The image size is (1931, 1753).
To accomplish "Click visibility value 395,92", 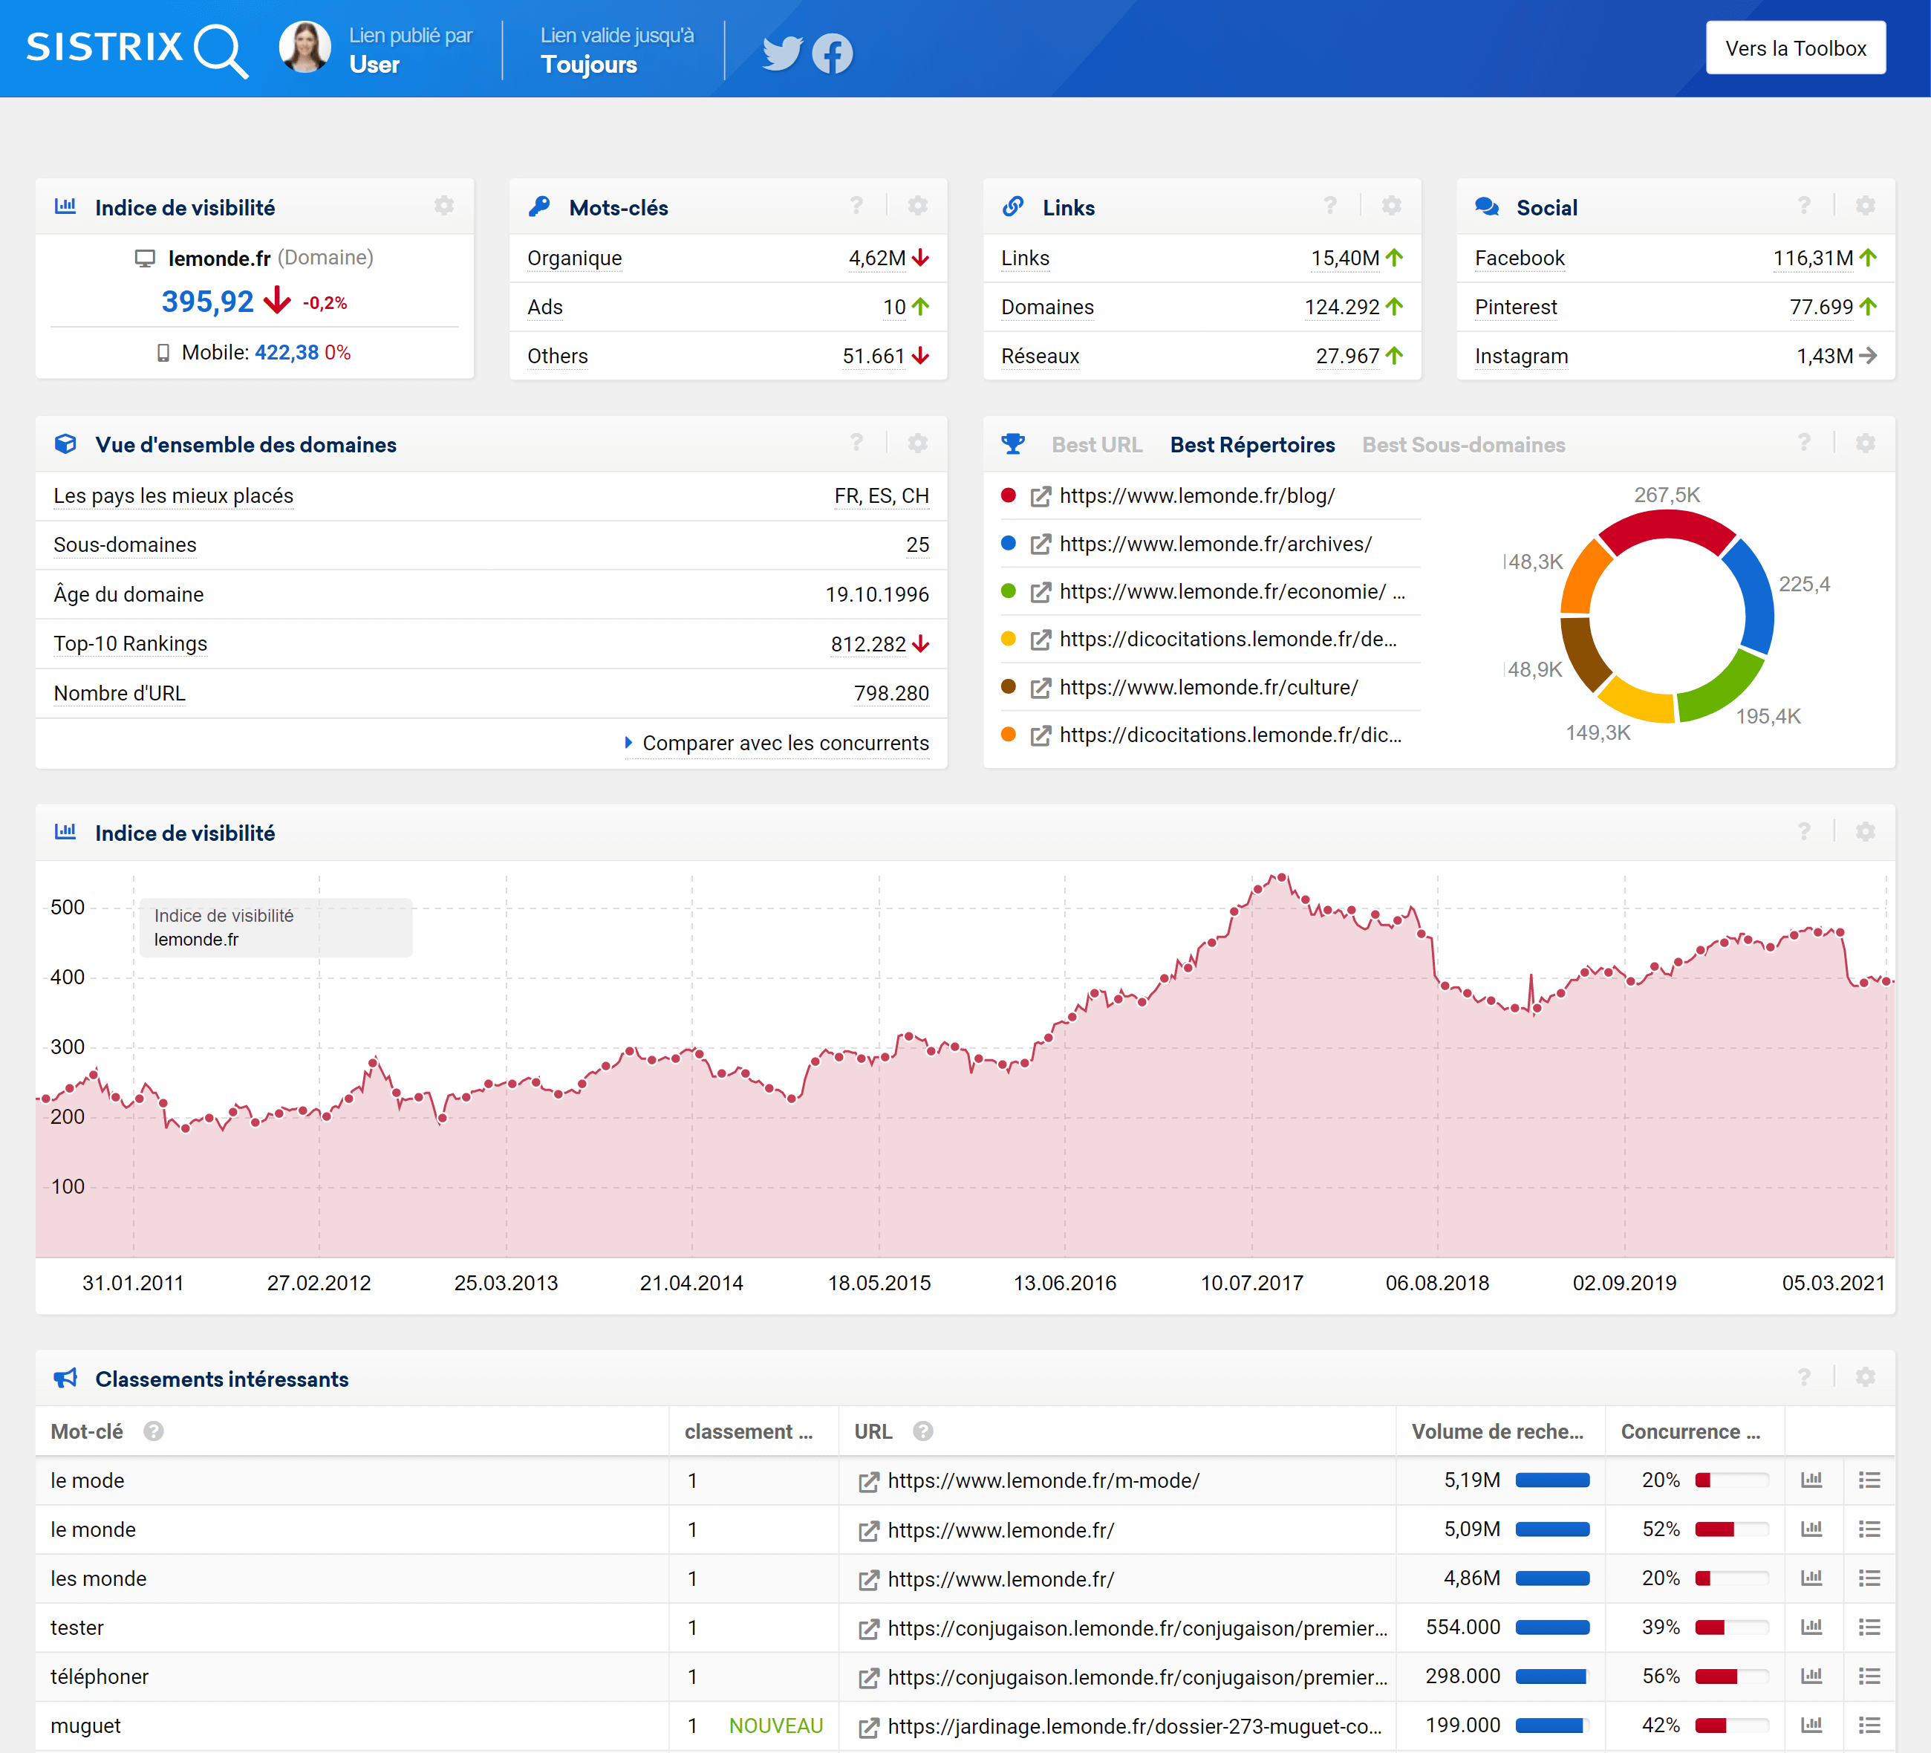I will [x=207, y=302].
